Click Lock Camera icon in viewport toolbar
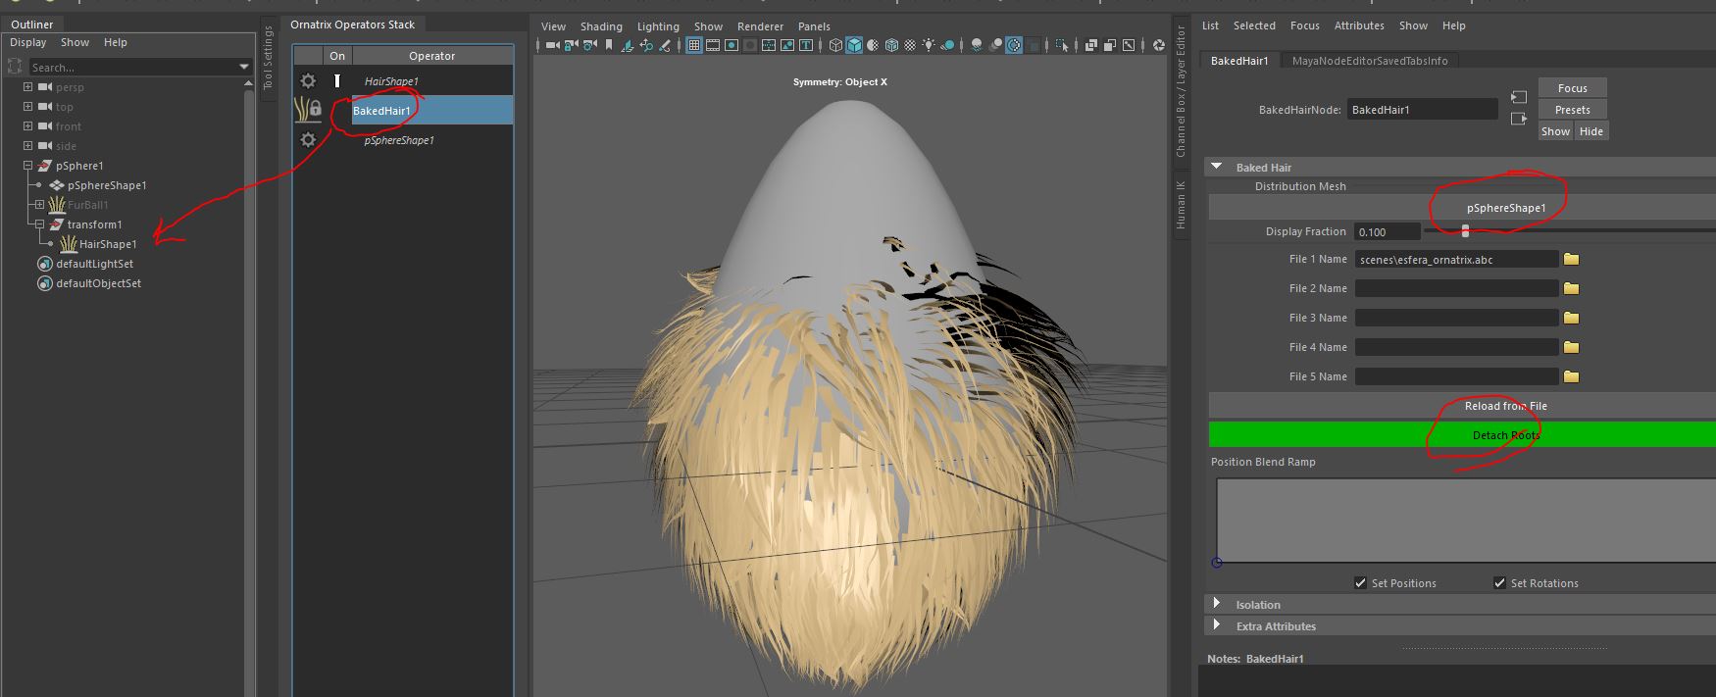Screen dimensions: 1716x697 pos(572,45)
